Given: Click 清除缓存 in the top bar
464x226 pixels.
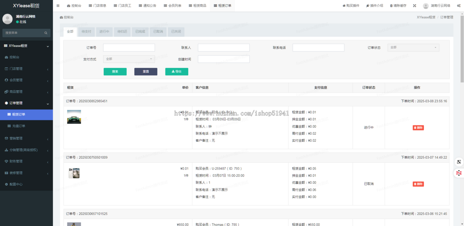Looking at the screenshot, I should click(x=398, y=6).
